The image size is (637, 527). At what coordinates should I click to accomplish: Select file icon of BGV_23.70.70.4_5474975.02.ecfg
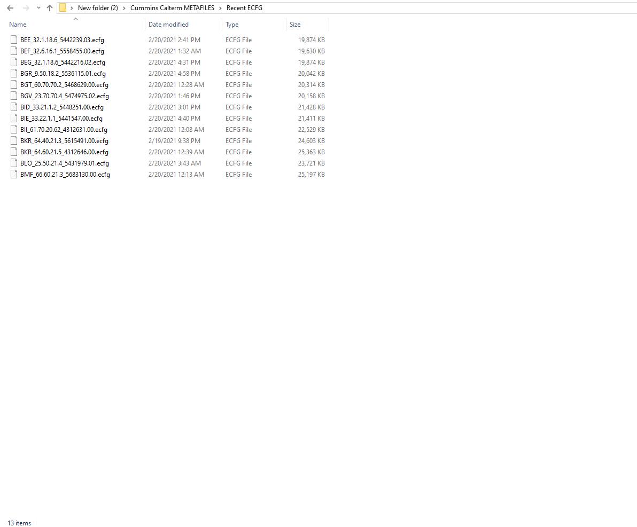(x=14, y=96)
